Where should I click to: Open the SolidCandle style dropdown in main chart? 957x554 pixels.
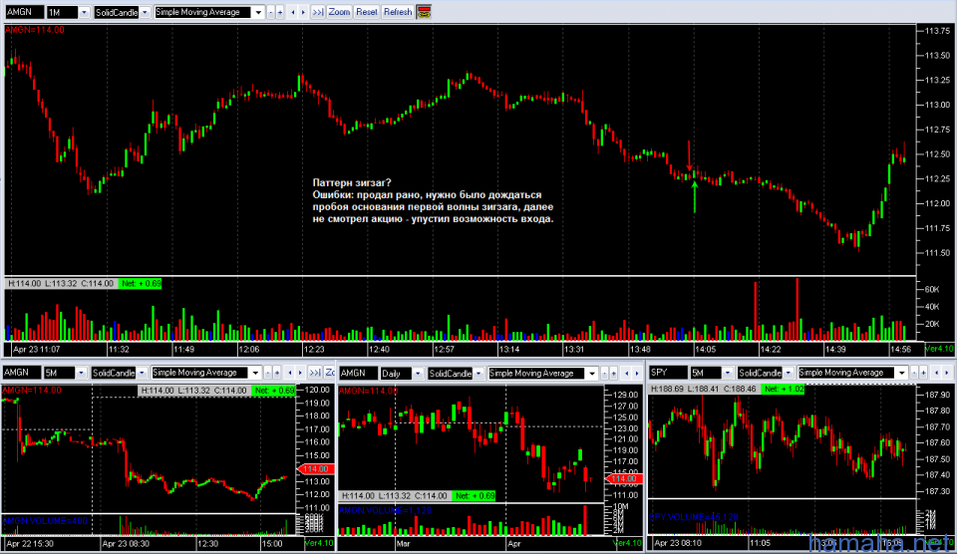click(x=145, y=12)
